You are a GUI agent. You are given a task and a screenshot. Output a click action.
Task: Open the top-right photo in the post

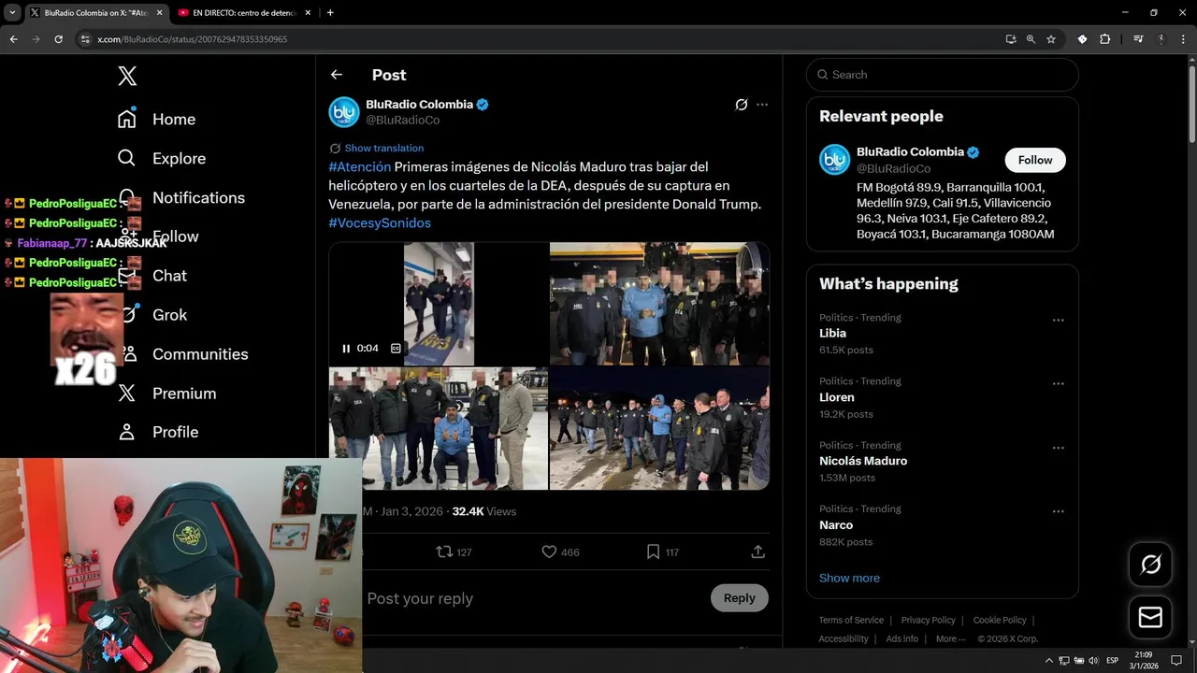[x=659, y=303]
